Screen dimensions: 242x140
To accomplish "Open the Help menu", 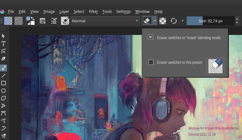I will coord(158,12).
